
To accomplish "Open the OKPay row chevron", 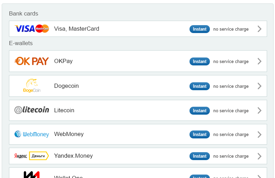I will click(259, 61).
